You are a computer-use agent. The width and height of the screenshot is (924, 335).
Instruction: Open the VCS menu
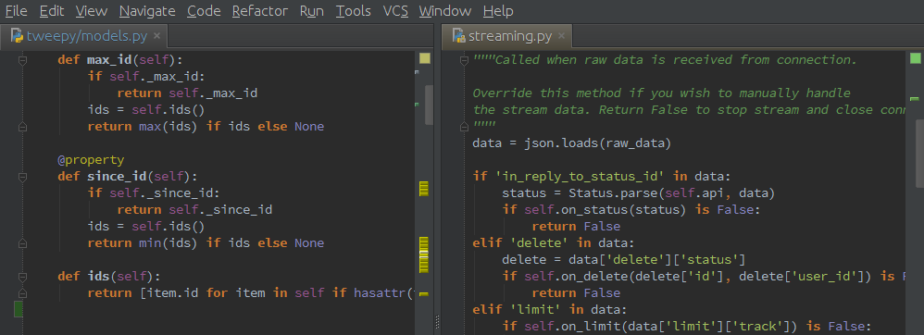click(395, 10)
